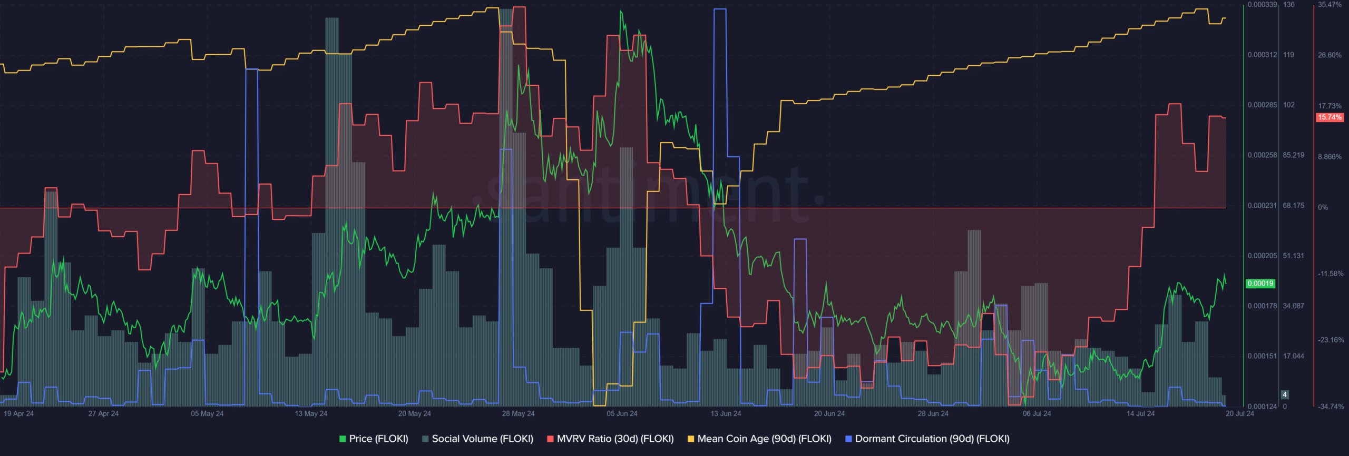Image resolution: width=1349 pixels, height=456 pixels.
Task: Click the 20 May 24 date label
Action: (414, 413)
